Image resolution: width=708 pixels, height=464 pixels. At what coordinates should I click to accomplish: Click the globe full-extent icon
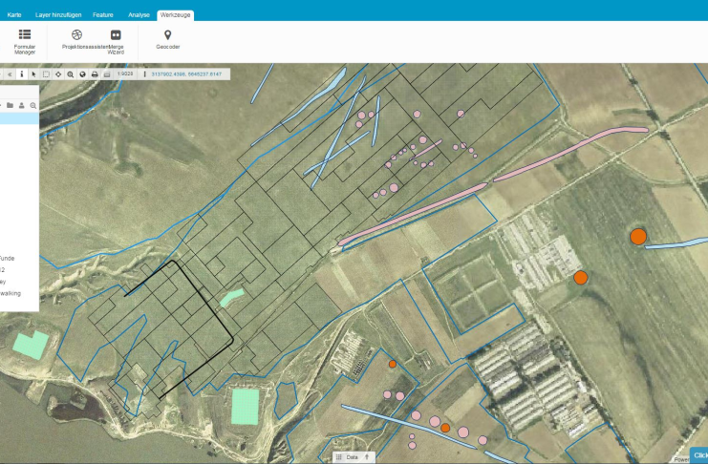[82, 74]
